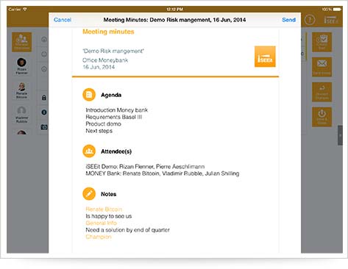Screen dimensions: 348x269
Task: Tap the lock icon in background panel
Action: (x=44, y=98)
